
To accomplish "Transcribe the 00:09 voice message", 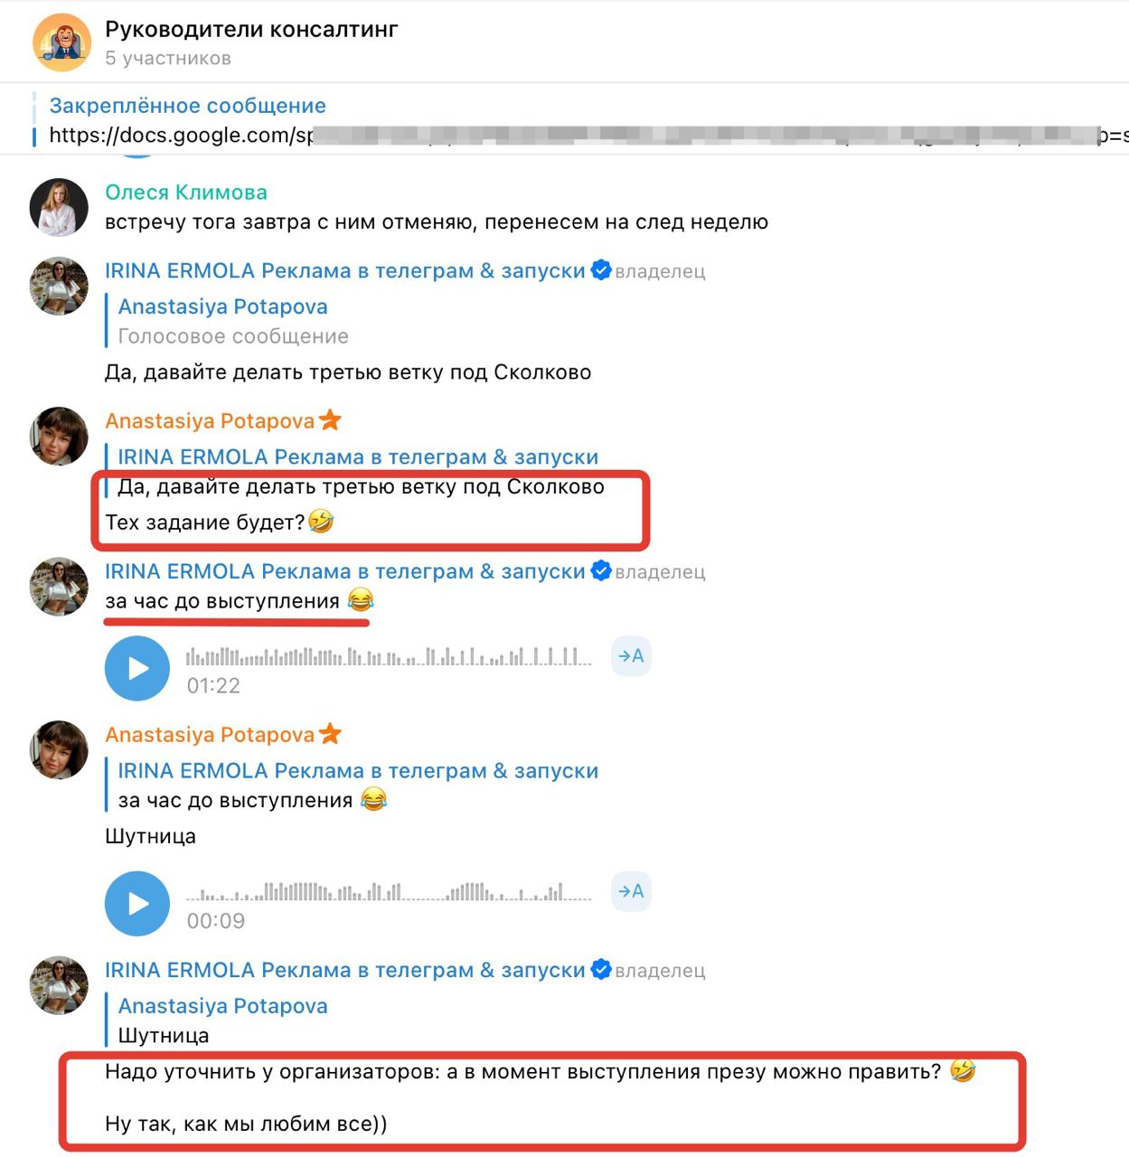I will point(631,891).
